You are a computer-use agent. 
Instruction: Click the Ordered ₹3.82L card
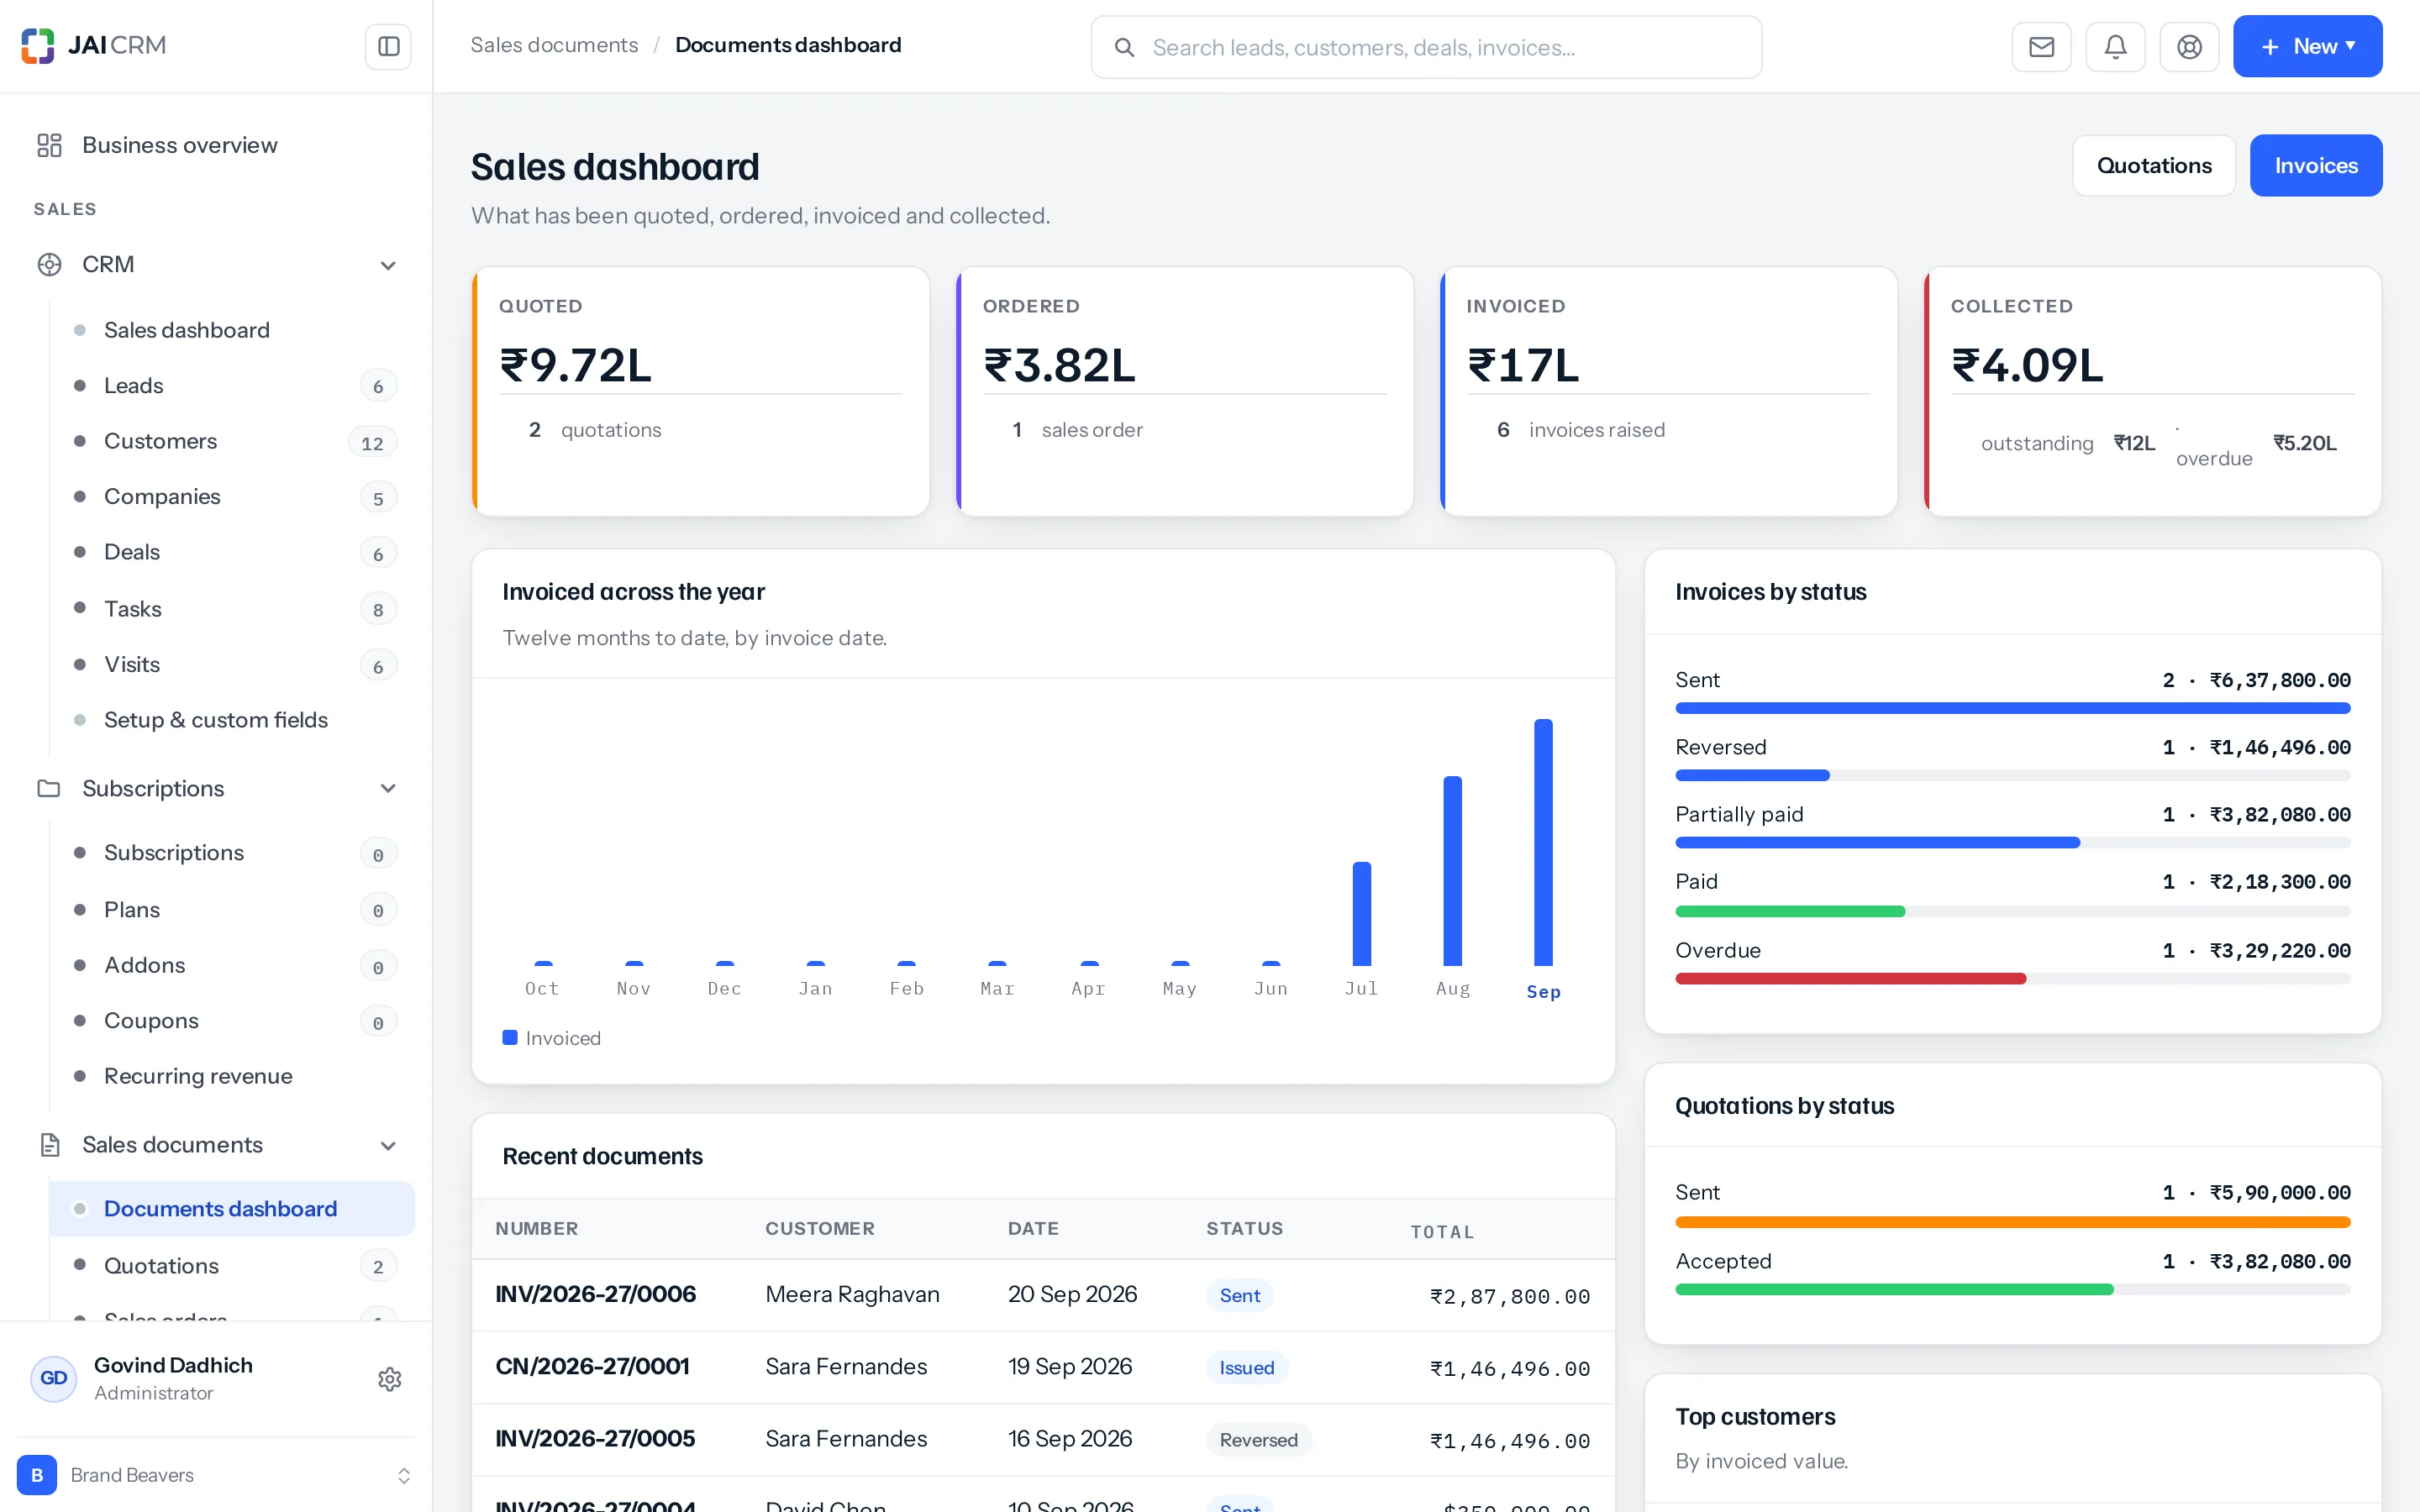pos(1184,391)
